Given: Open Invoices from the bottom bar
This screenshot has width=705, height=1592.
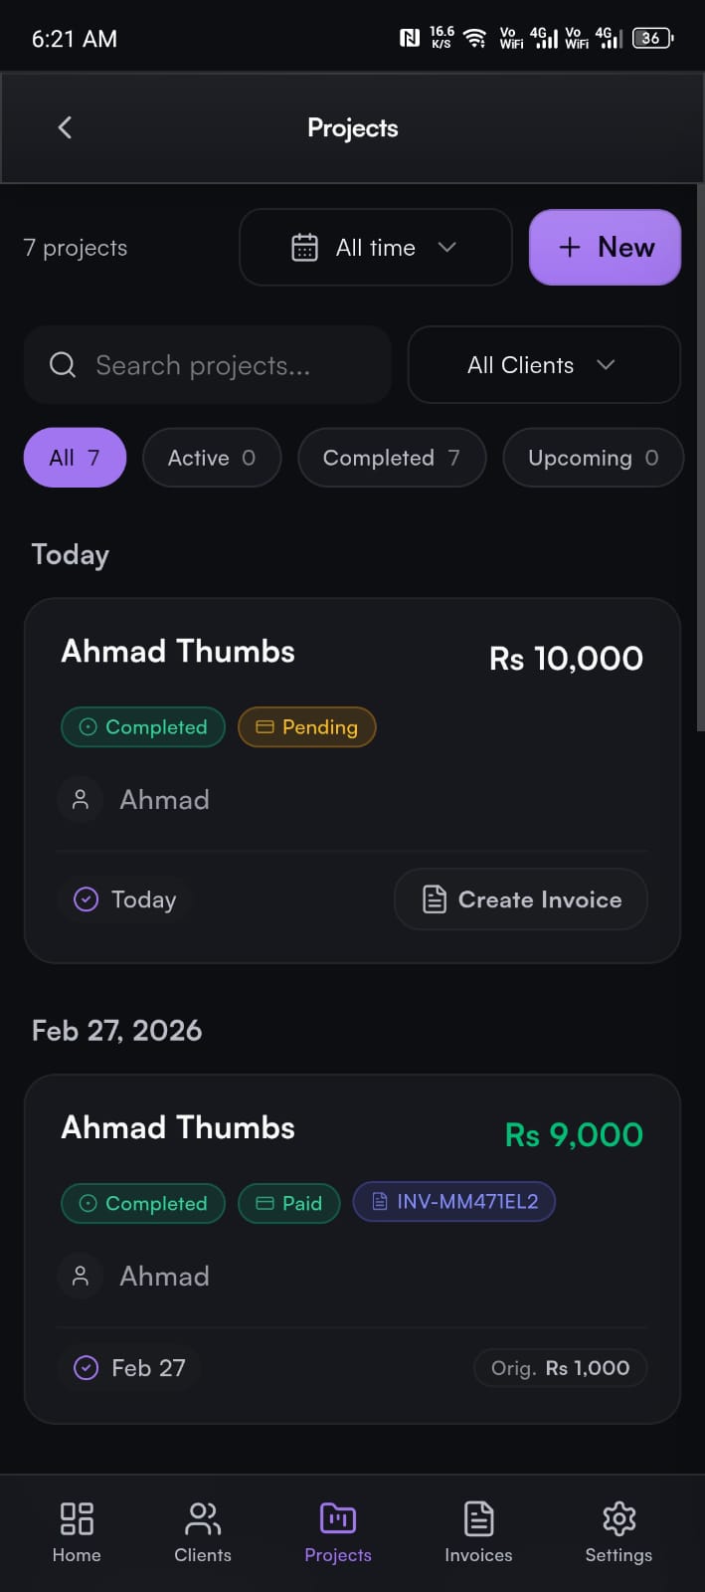Looking at the screenshot, I should [478, 1531].
